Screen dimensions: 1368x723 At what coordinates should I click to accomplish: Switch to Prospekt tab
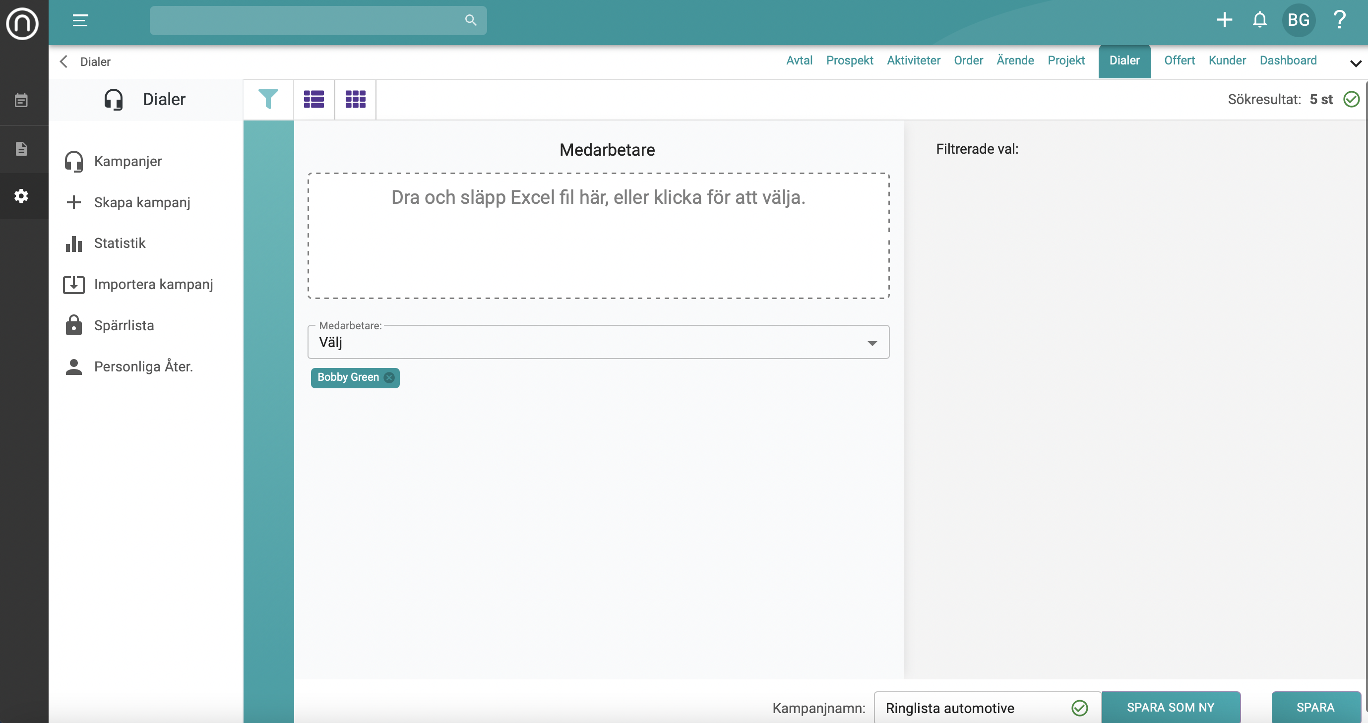(850, 60)
